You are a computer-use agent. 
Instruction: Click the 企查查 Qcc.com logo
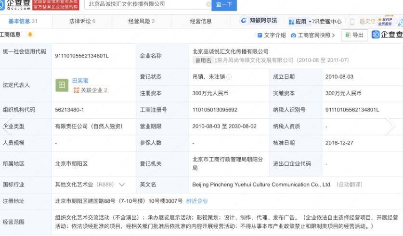(15, 5)
